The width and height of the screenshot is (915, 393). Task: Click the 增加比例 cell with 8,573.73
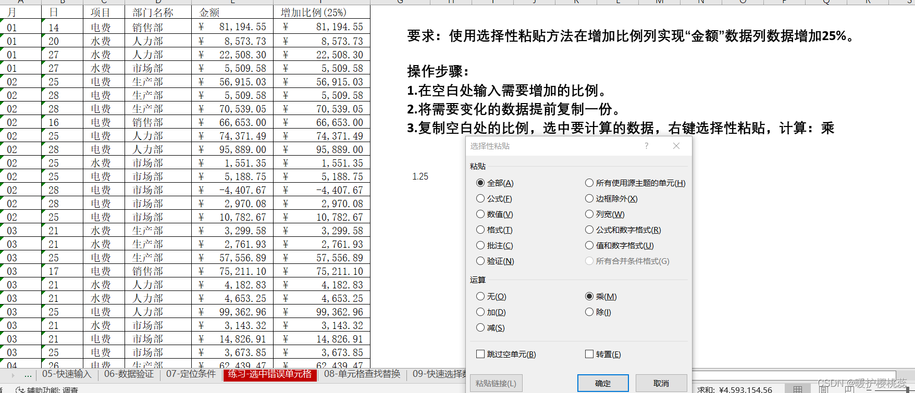click(322, 41)
